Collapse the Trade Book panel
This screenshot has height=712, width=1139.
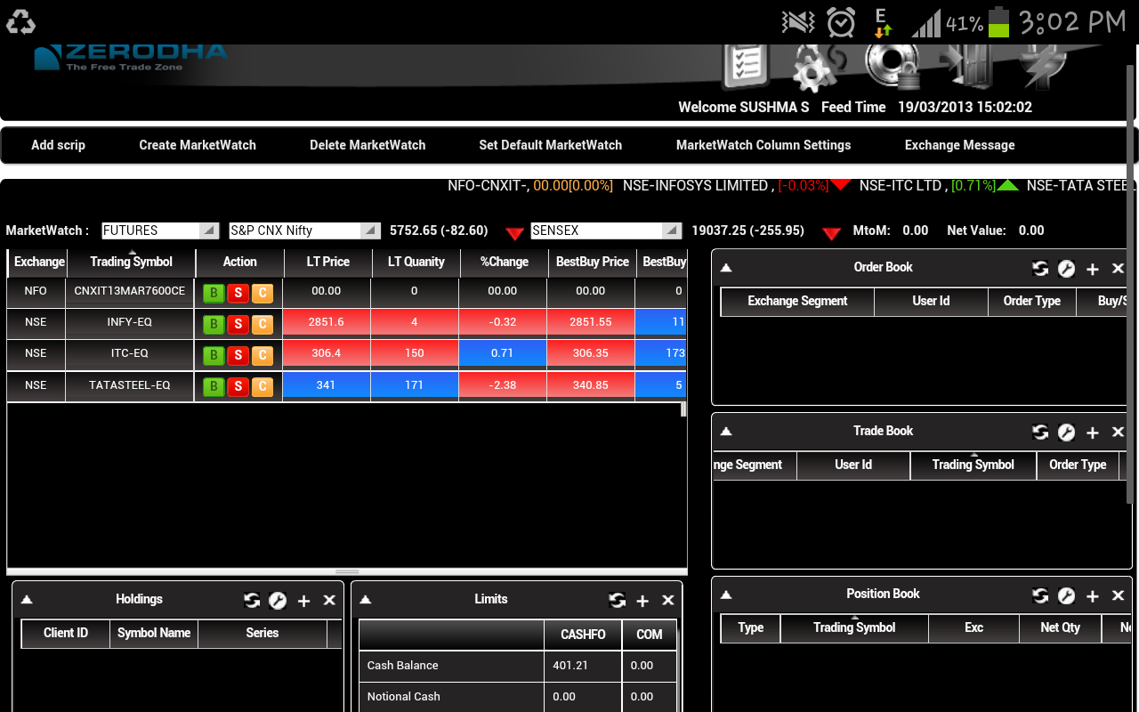(726, 432)
